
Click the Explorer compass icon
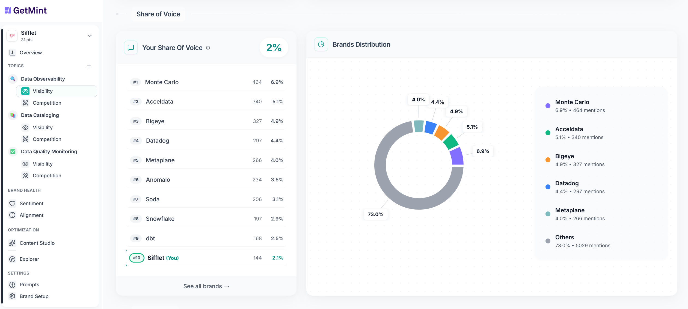(x=12, y=259)
